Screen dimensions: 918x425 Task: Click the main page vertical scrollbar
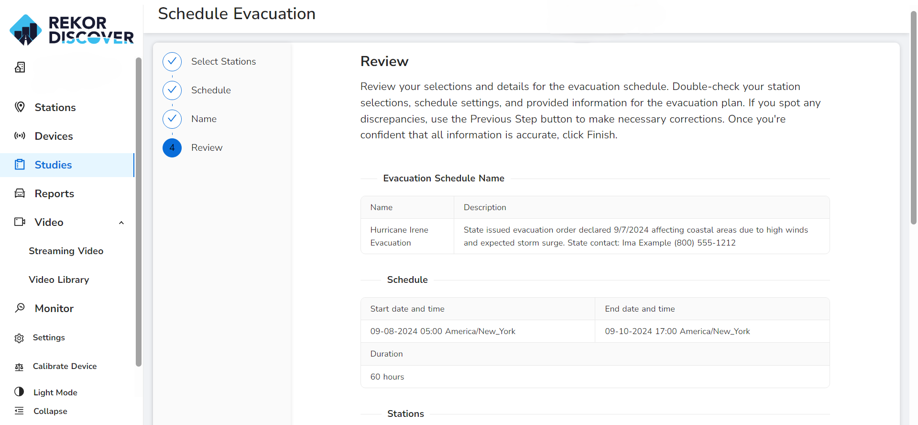click(913, 117)
